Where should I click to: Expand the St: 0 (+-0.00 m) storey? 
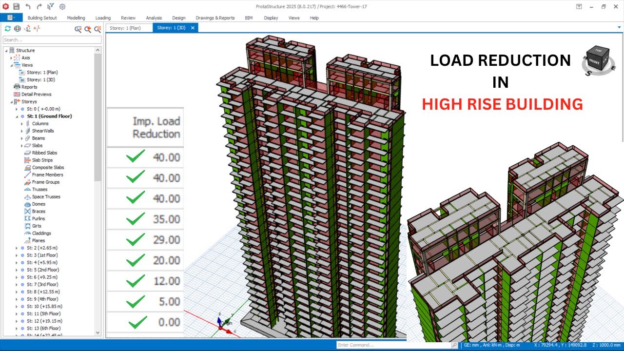click(17, 109)
